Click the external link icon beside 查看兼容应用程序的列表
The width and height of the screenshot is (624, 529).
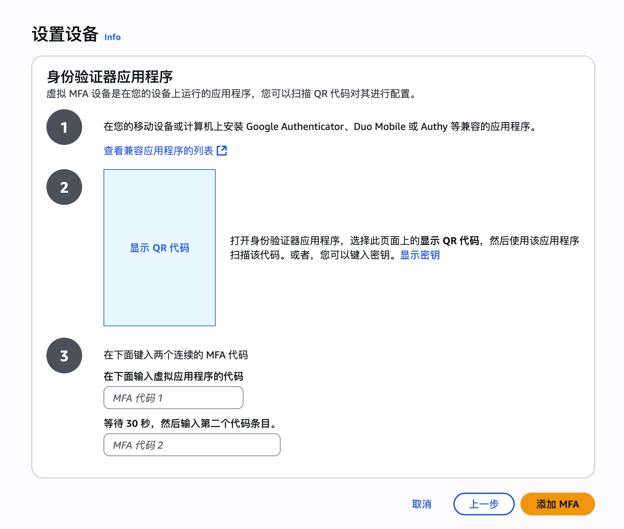222,151
